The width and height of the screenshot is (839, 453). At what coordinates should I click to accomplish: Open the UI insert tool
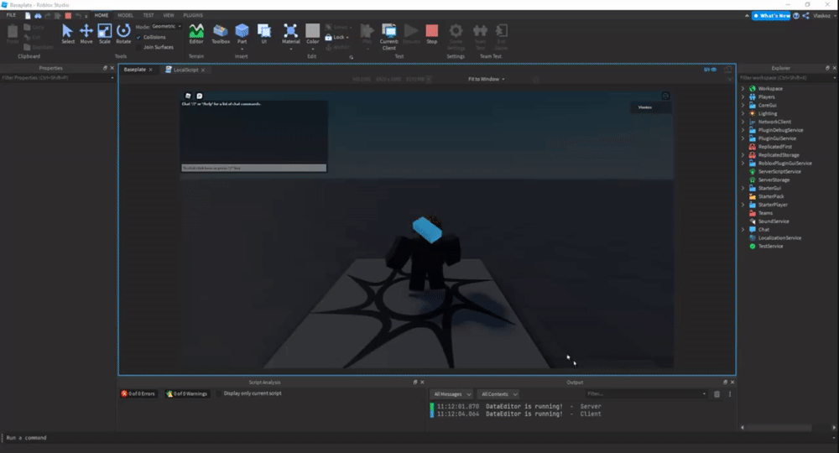263,34
